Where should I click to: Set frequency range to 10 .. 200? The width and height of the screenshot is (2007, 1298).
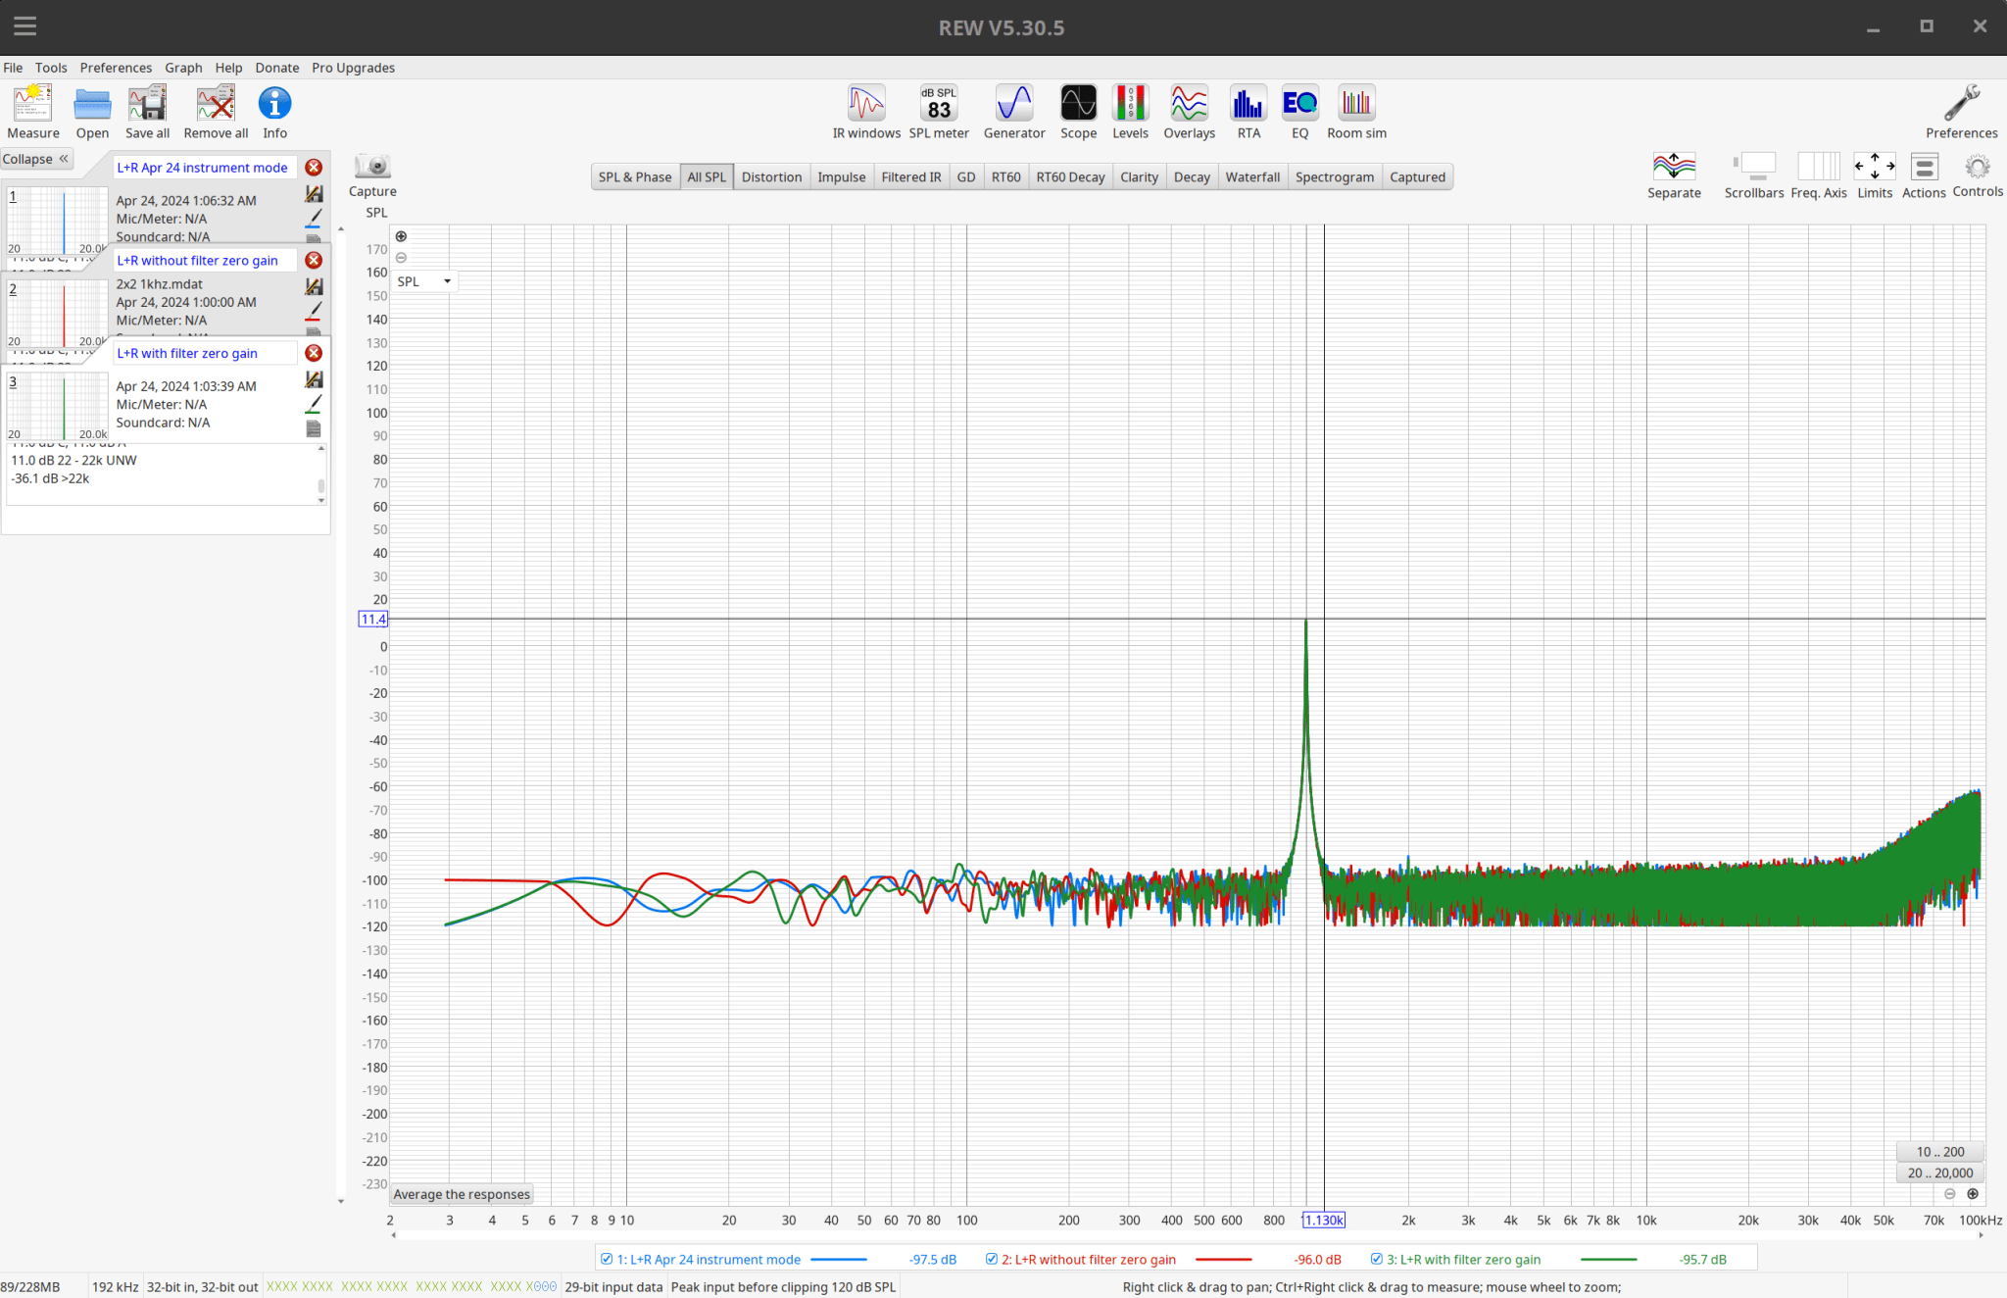[1940, 1152]
